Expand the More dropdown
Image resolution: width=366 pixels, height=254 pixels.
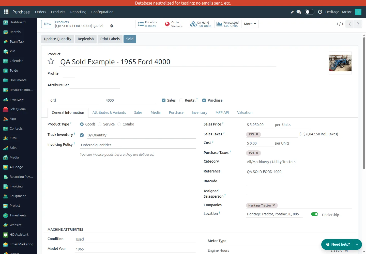pyautogui.click(x=250, y=24)
